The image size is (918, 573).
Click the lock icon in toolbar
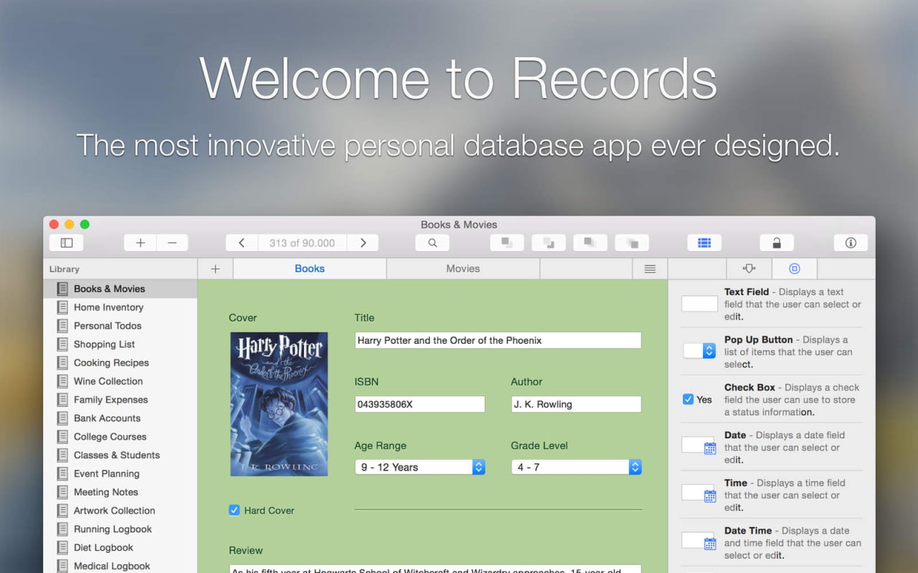777,243
